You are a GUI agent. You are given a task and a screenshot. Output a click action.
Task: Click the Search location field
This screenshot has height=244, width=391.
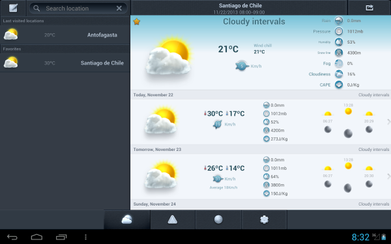(x=78, y=8)
